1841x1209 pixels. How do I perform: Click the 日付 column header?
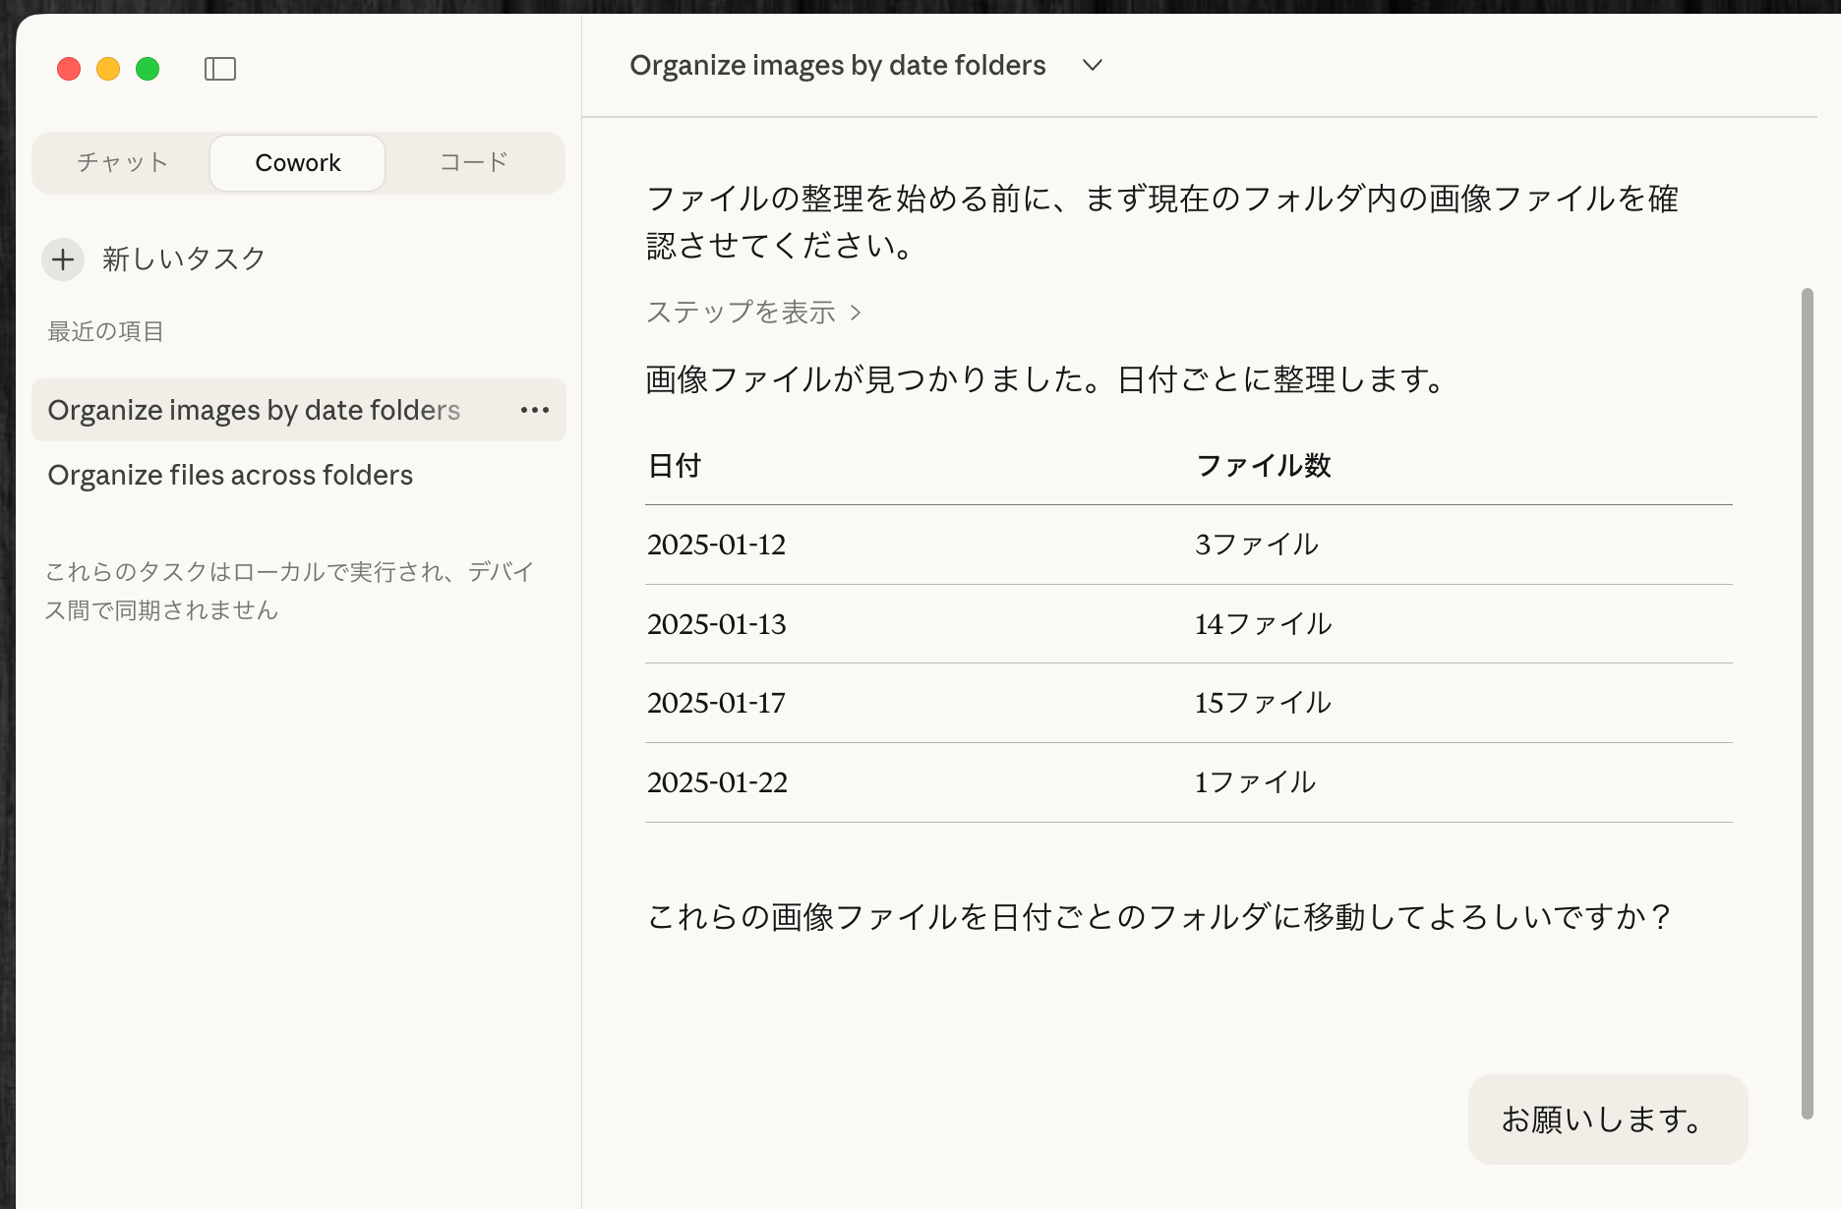[675, 466]
